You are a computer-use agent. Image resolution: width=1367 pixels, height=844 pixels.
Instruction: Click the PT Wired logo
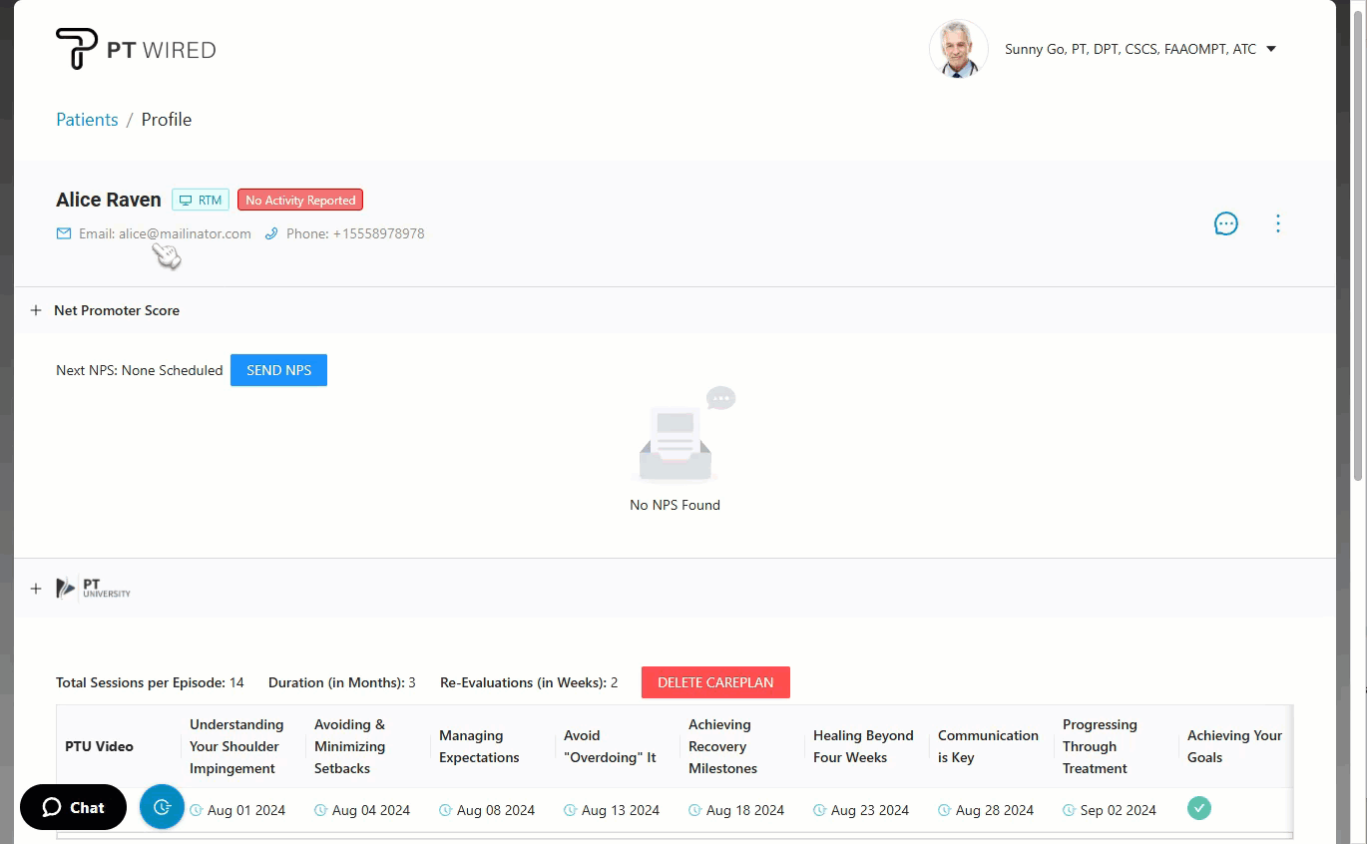click(x=136, y=49)
